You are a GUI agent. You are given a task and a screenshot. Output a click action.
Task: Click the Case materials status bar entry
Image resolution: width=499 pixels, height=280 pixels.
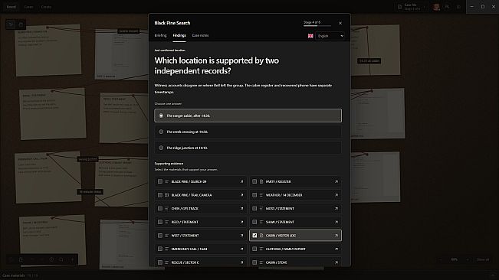click(20, 275)
